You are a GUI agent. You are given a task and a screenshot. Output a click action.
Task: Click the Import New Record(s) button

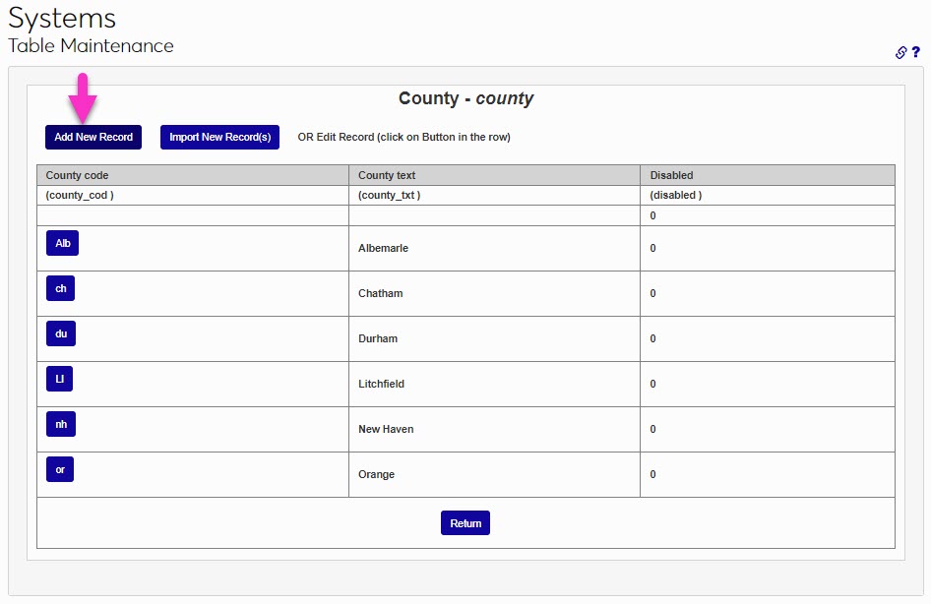(x=218, y=137)
